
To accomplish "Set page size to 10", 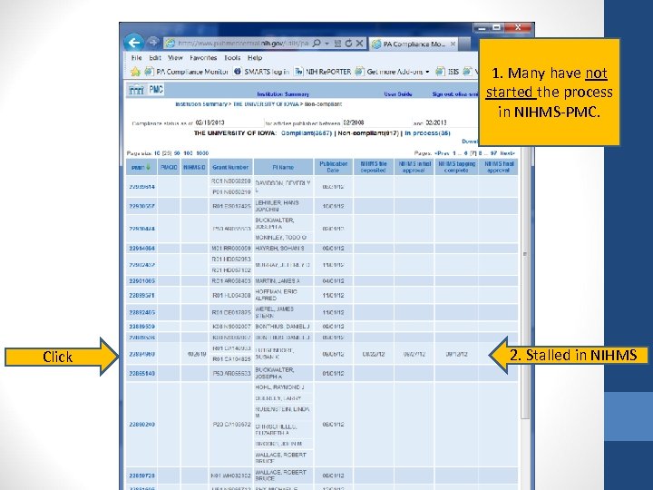I will click(x=157, y=153).
